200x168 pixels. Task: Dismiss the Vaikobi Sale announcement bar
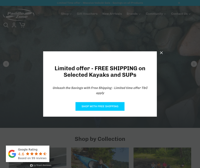[179, 3]
